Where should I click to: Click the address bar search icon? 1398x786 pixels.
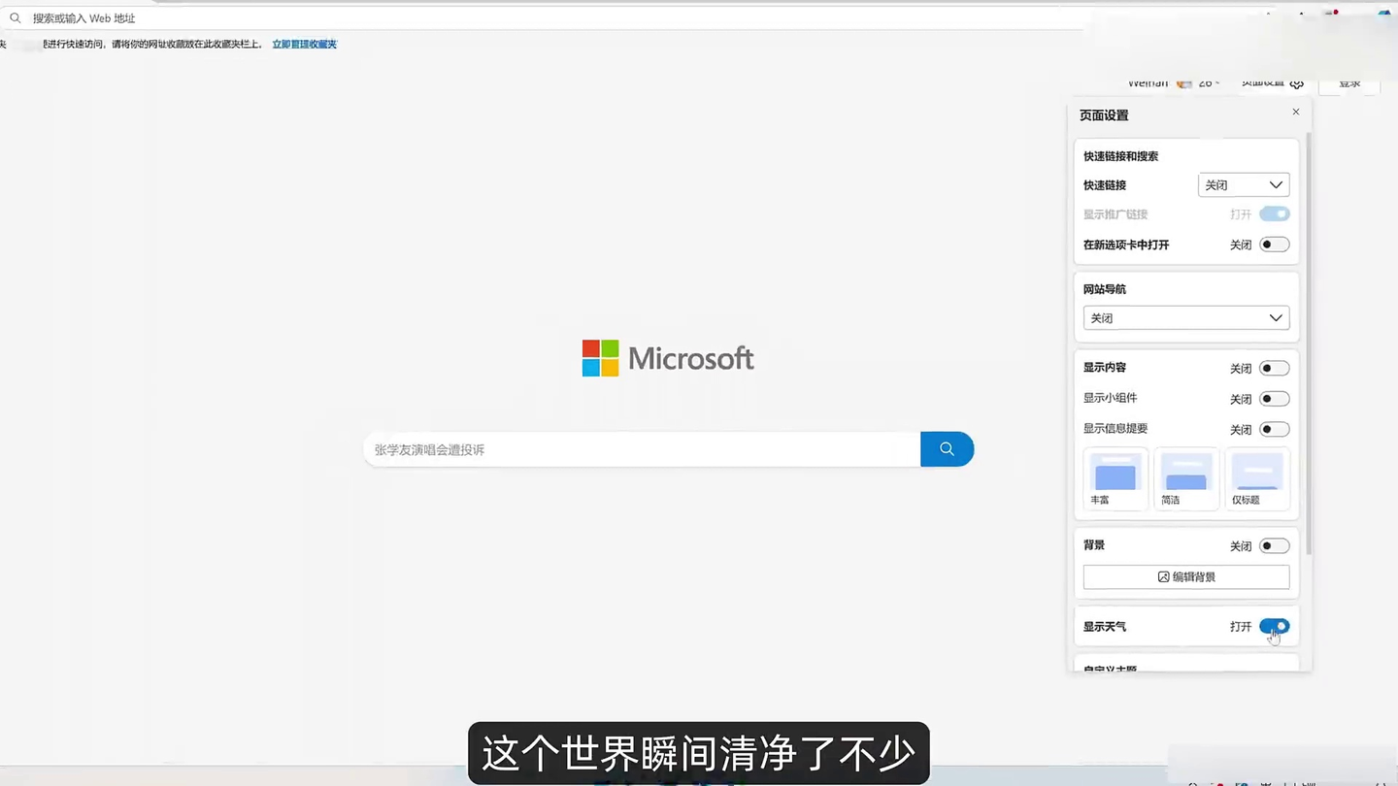pyautogui.click(x=15, y=17)
